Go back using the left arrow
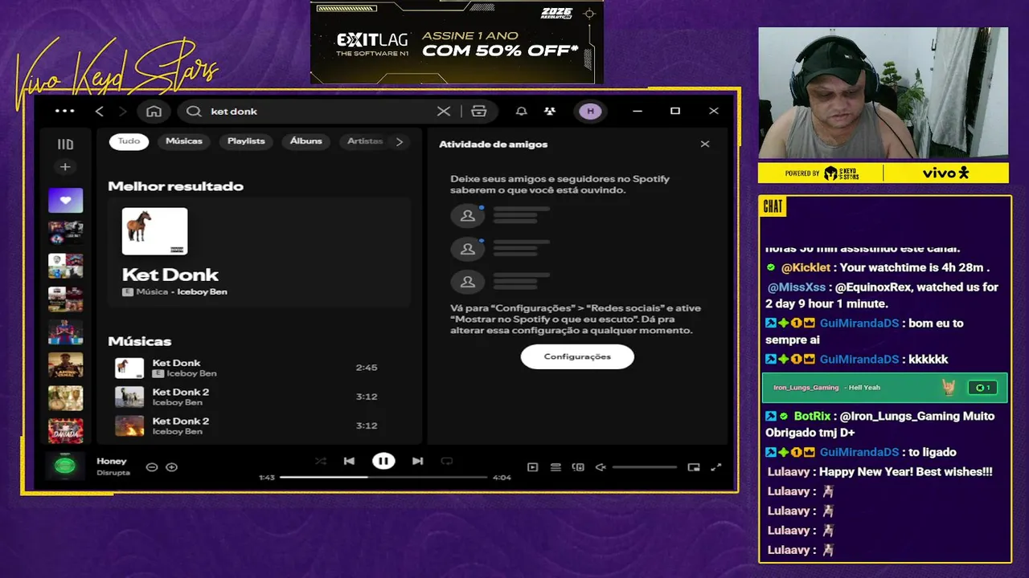Viewport: 1029px width, 578px height. pyautogui.click(x=100, y=112)
